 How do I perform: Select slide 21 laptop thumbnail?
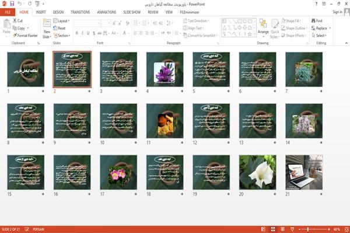(304, 172)
